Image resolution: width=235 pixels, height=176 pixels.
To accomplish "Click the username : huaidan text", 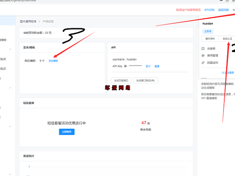I will click(x=125, y=60).
